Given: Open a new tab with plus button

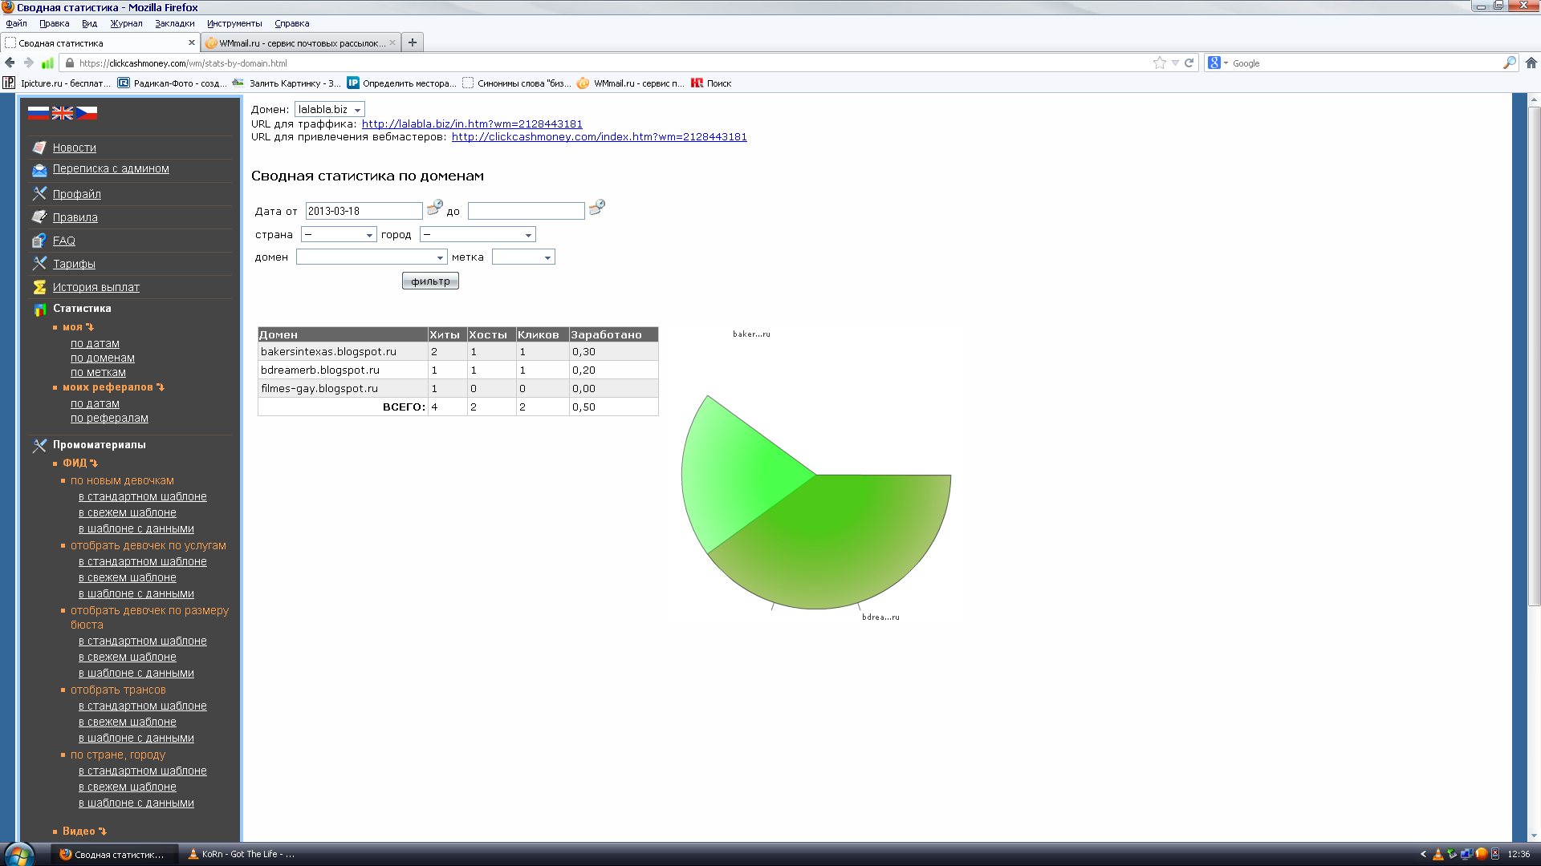Looking at the screenshot, I should click(413, 42).
